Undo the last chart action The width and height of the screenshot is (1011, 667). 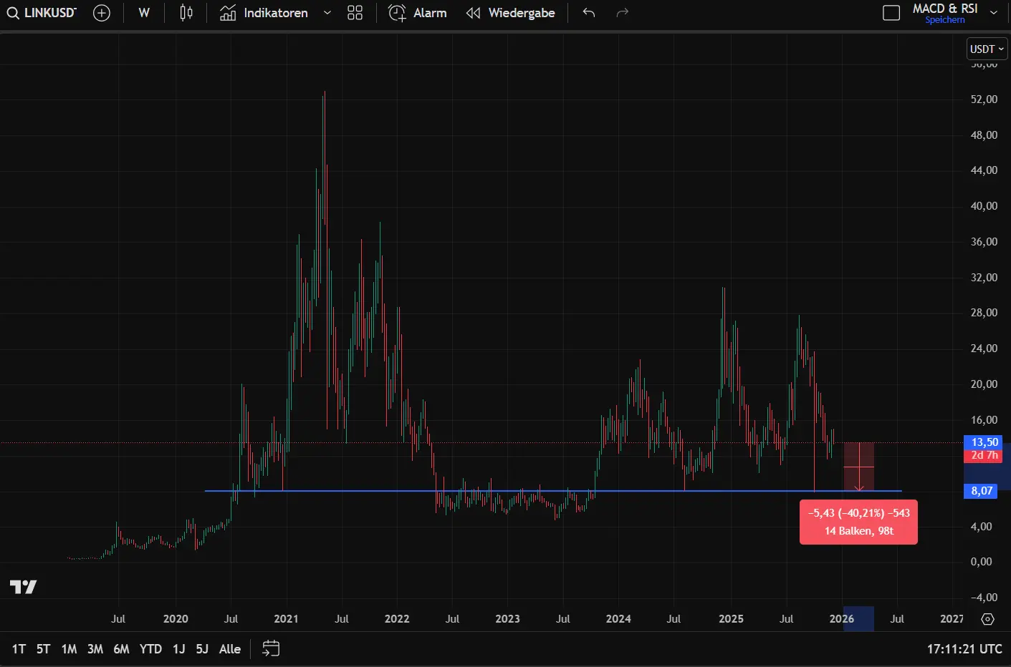click(589, 13)
